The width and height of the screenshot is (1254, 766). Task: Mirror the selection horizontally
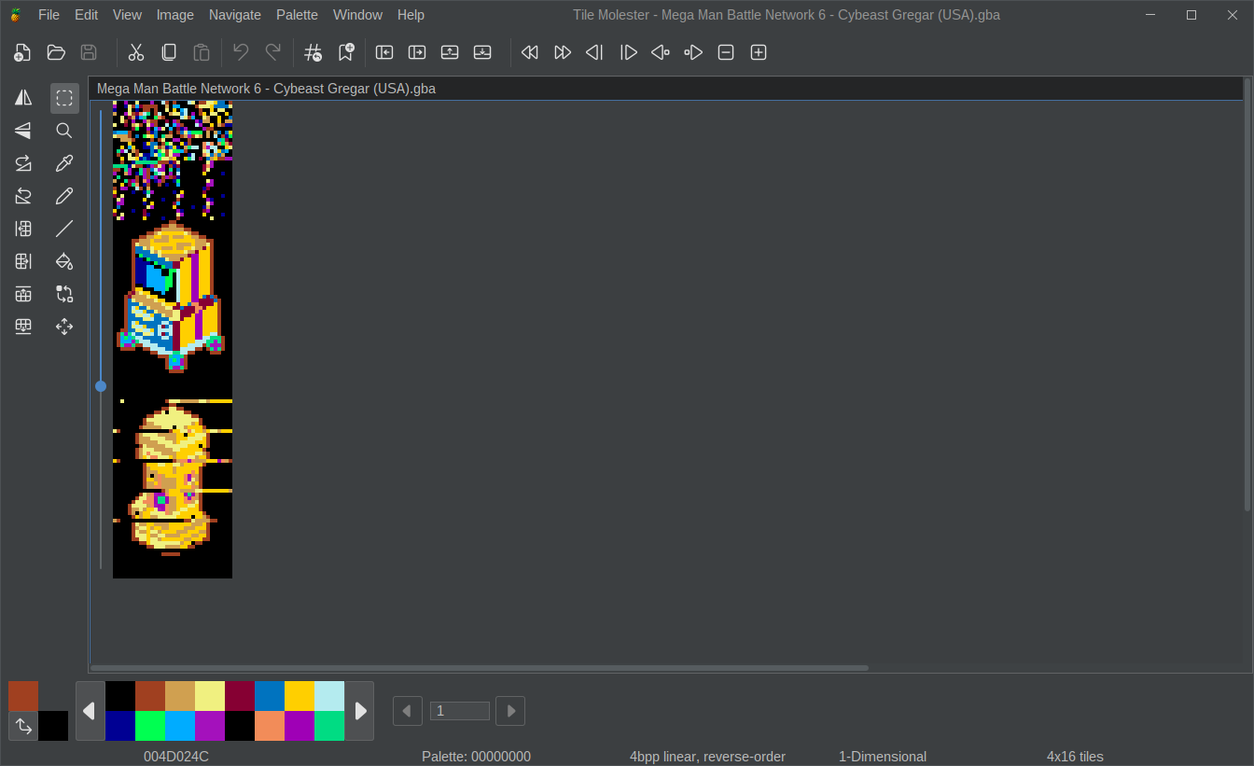click(x=23, y=98)
